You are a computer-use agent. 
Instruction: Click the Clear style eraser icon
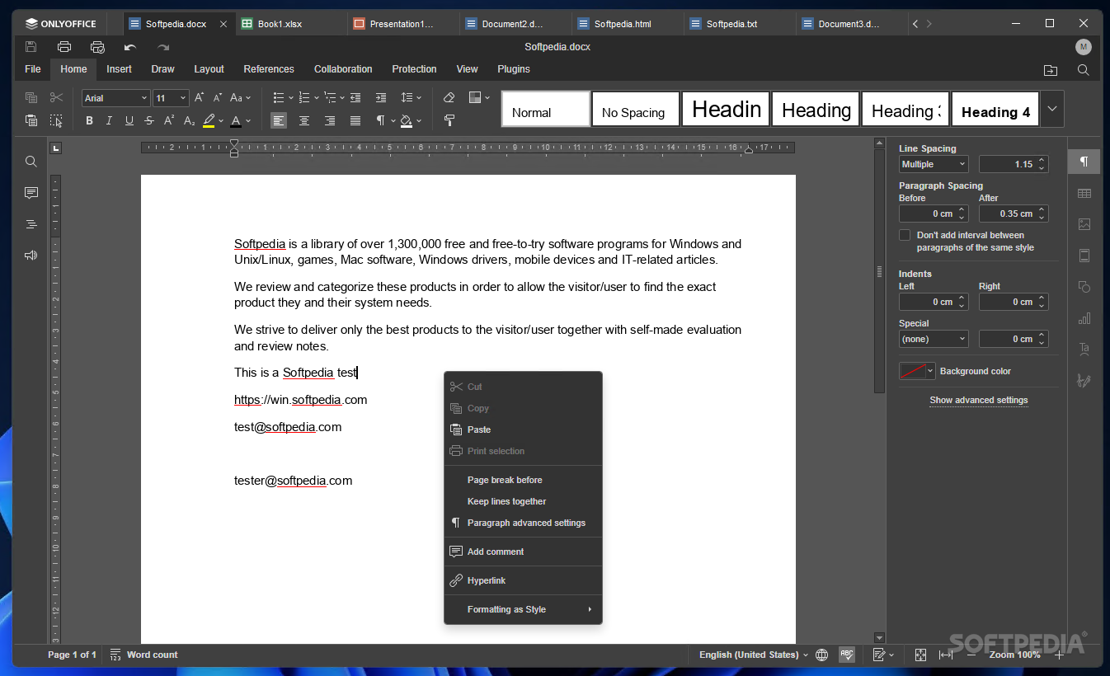click(449, 97)
